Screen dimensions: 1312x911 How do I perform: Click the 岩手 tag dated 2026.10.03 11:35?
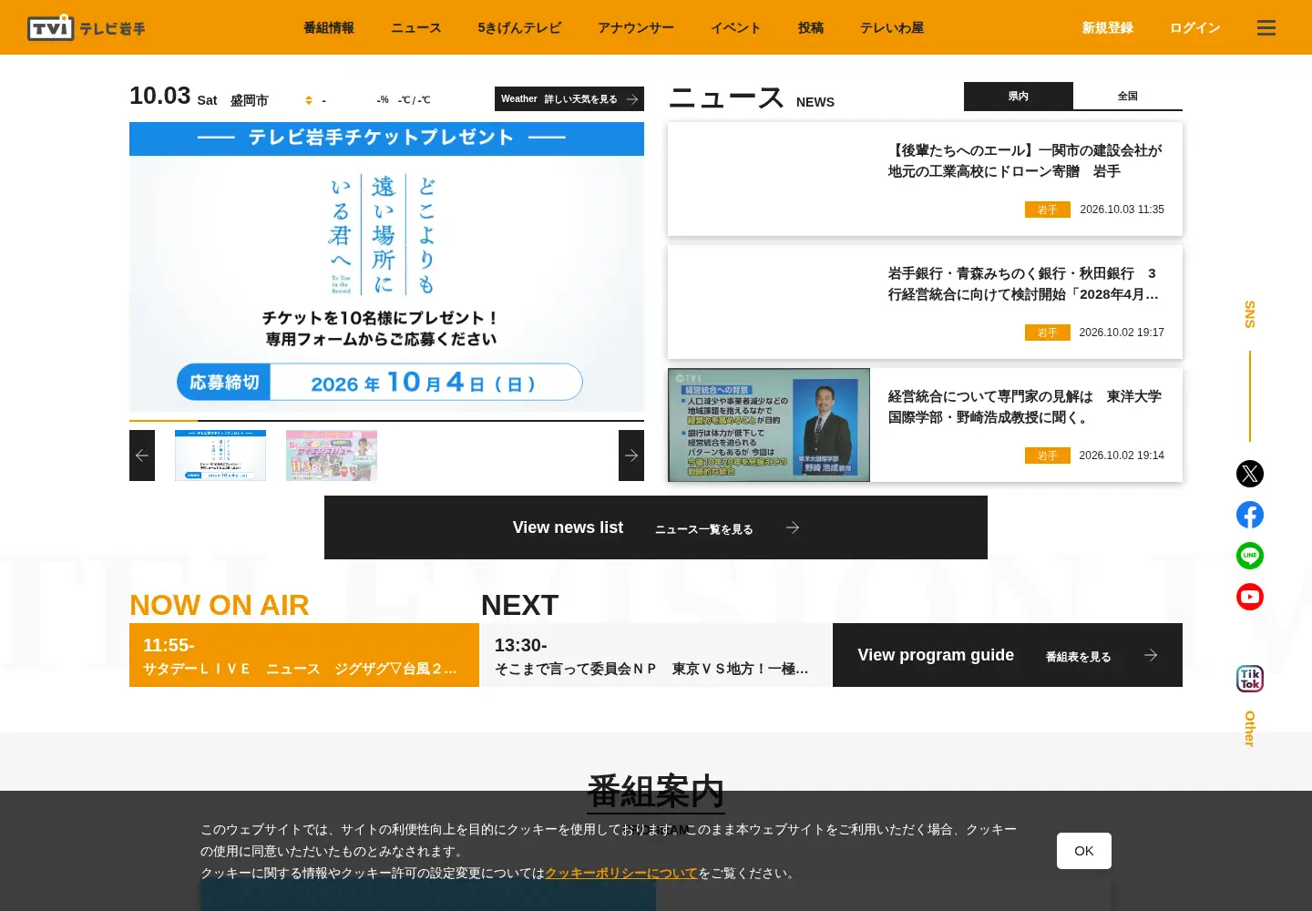[1048, 210]
